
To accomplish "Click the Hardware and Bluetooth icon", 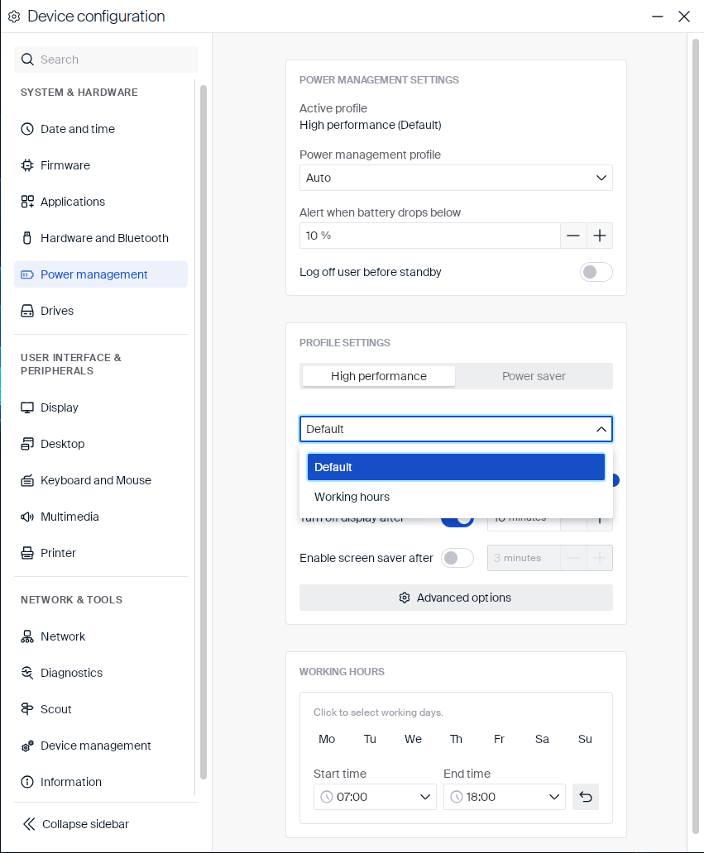I will [27, 238].
